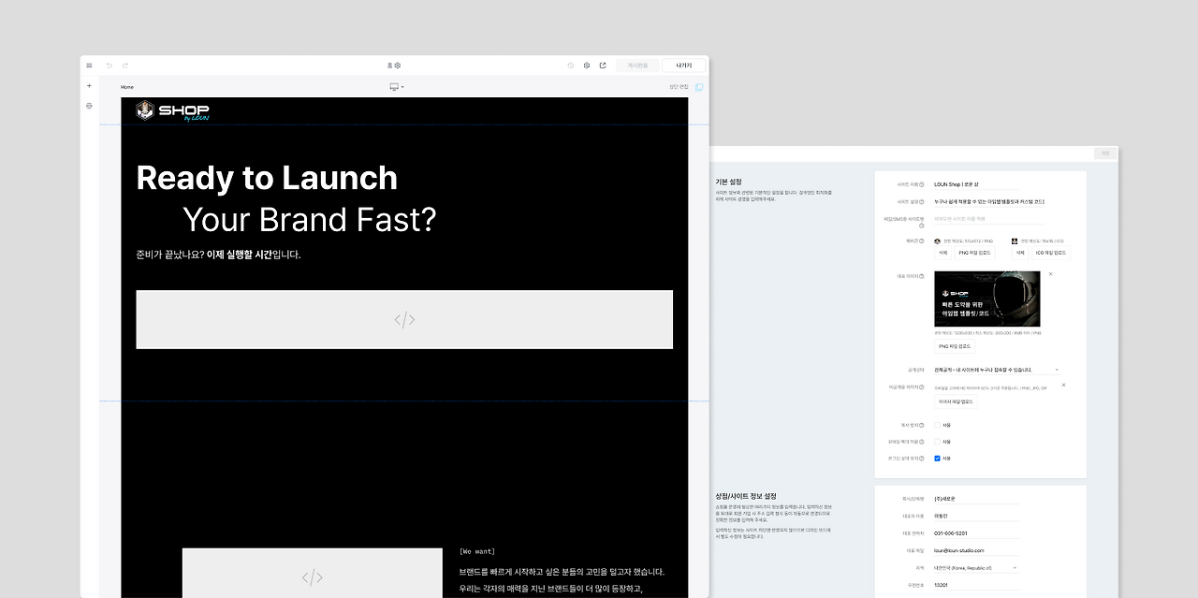Enable the 모바일 확대 허용 사용 checkbox
Viewport: 1198px width, 598px height.
pyautogui.click(x=937, y=442)
